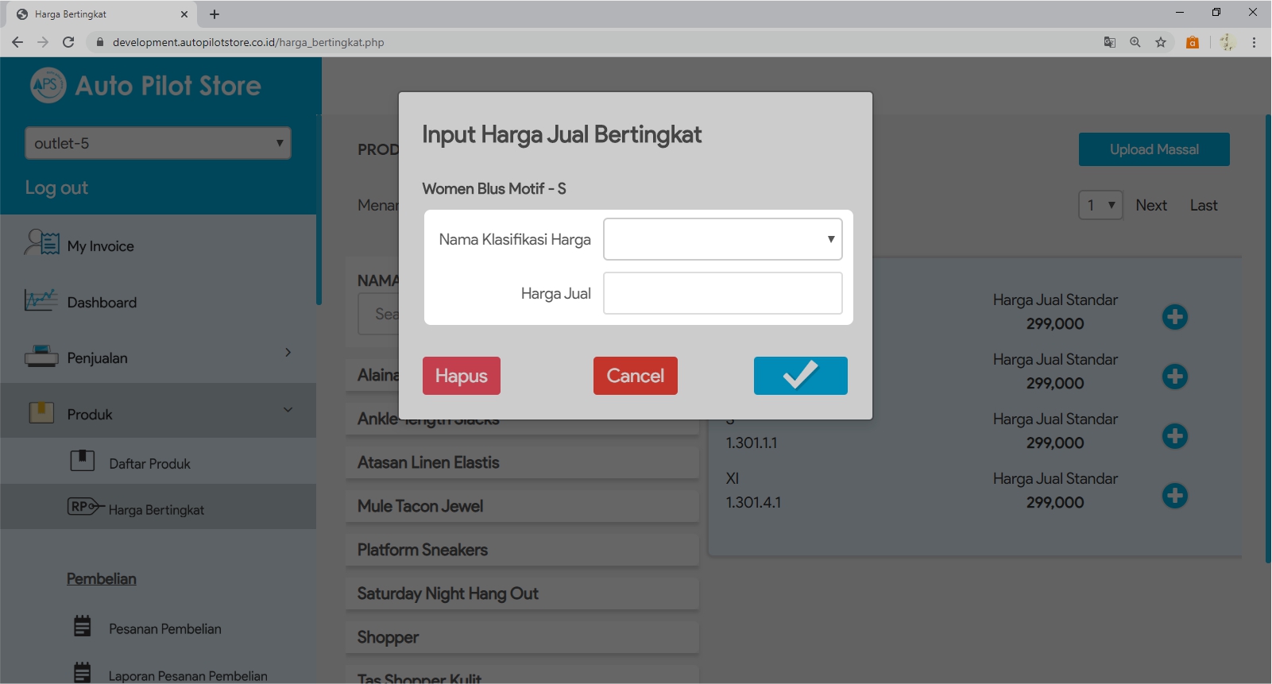Click the Hapus button in dialog
This screenshot has width=1272, height=684.
(461, 376)
